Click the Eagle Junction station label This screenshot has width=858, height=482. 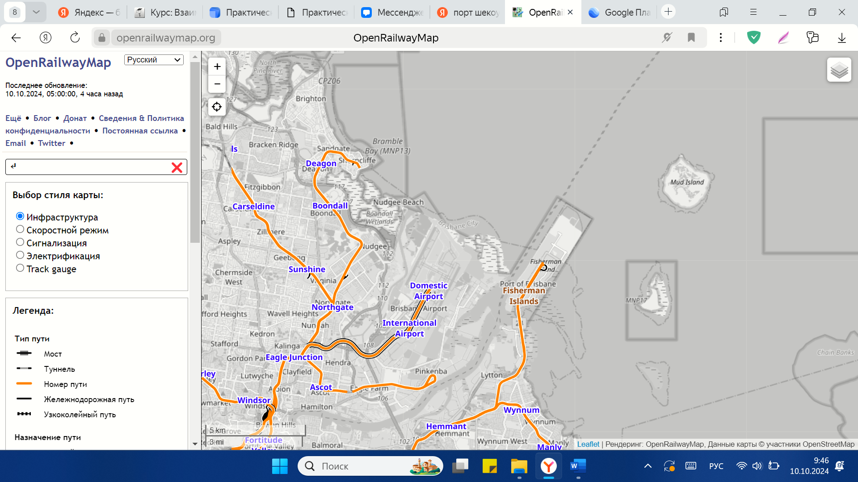click(x=294, y=357)
